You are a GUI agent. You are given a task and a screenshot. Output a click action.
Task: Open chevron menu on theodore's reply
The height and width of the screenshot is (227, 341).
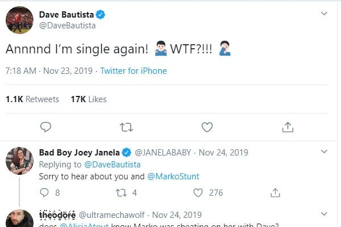(324, 214)
